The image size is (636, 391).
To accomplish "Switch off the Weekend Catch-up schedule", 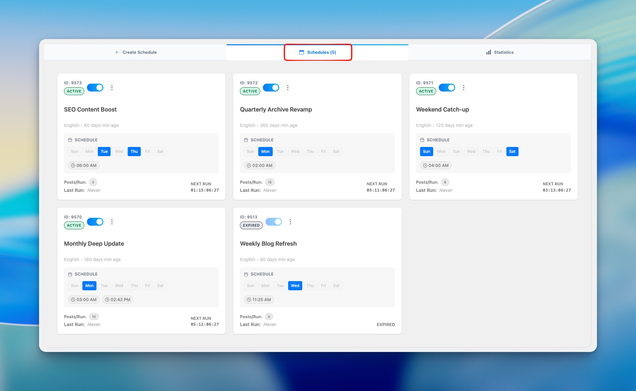I will [447, 88].
